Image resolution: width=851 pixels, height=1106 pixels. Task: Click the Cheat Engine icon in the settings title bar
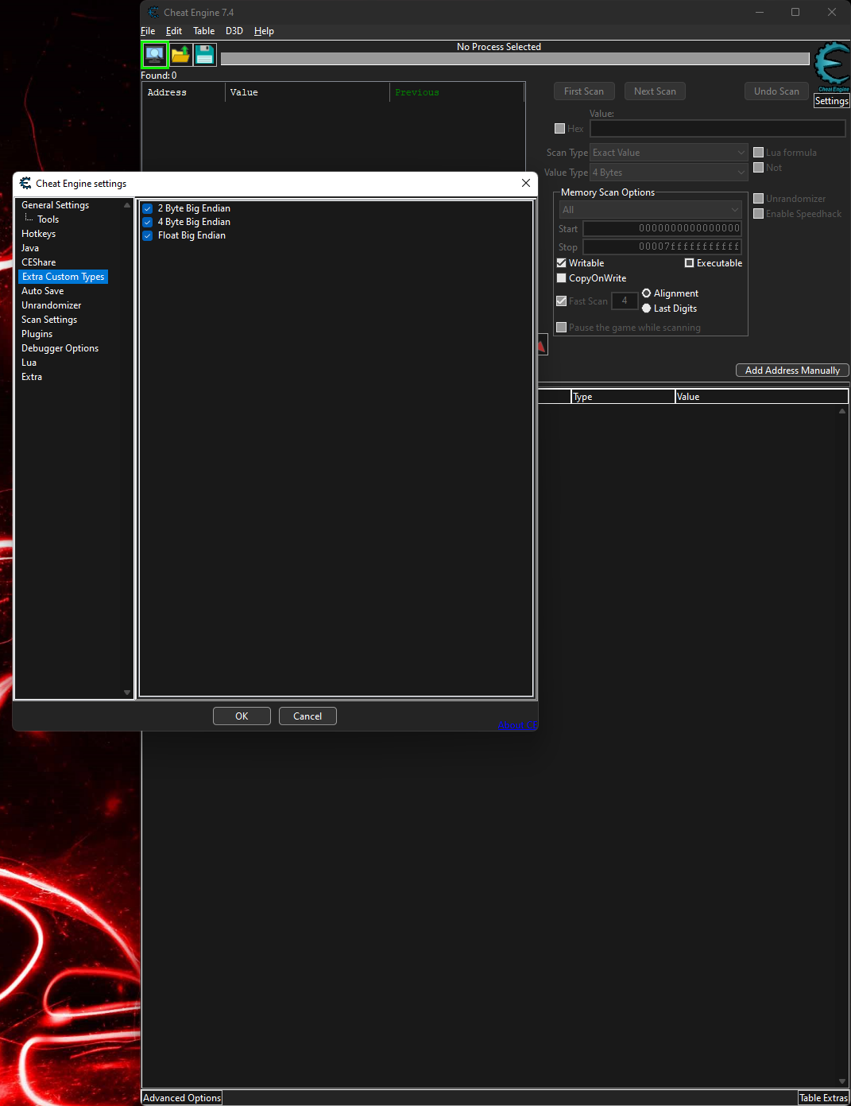point(25,184)
